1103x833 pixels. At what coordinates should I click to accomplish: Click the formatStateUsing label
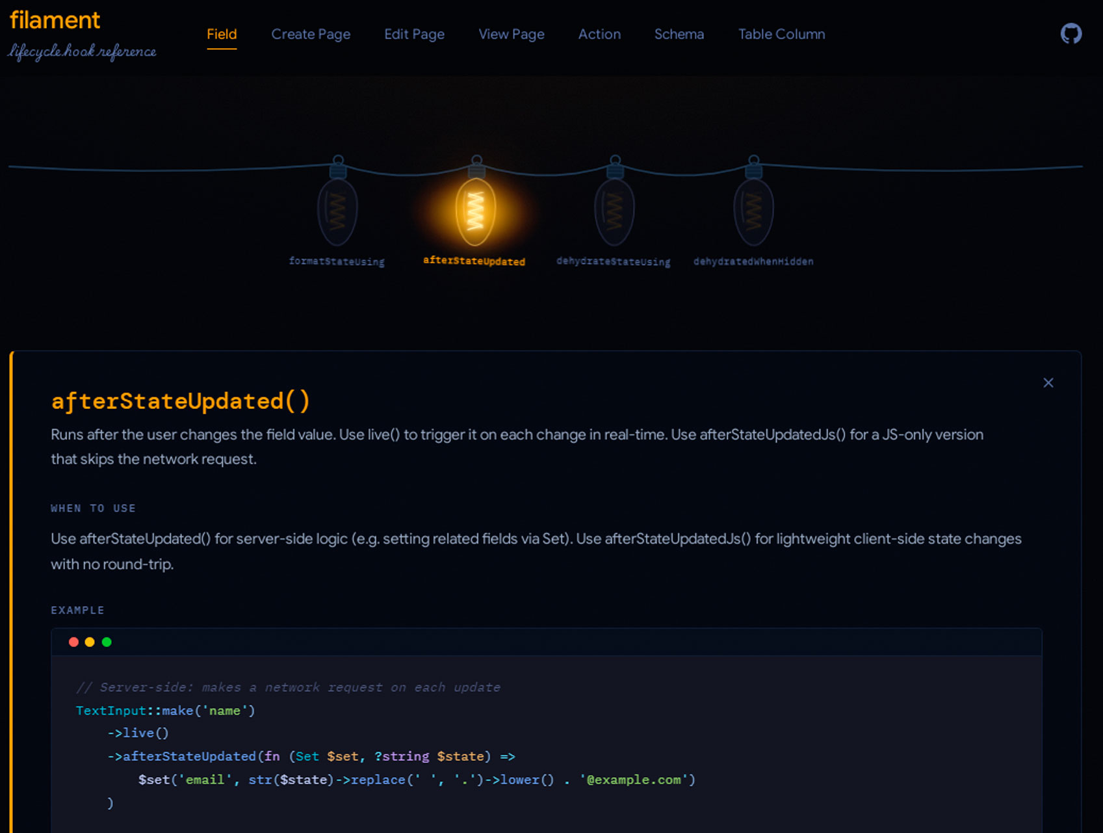pos(337,261)
